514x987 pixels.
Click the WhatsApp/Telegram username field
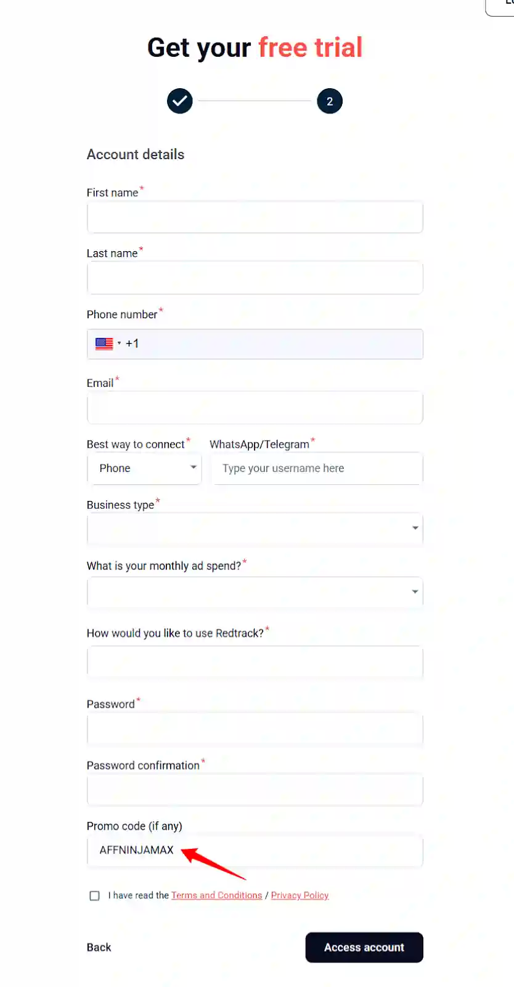(317, 468)
